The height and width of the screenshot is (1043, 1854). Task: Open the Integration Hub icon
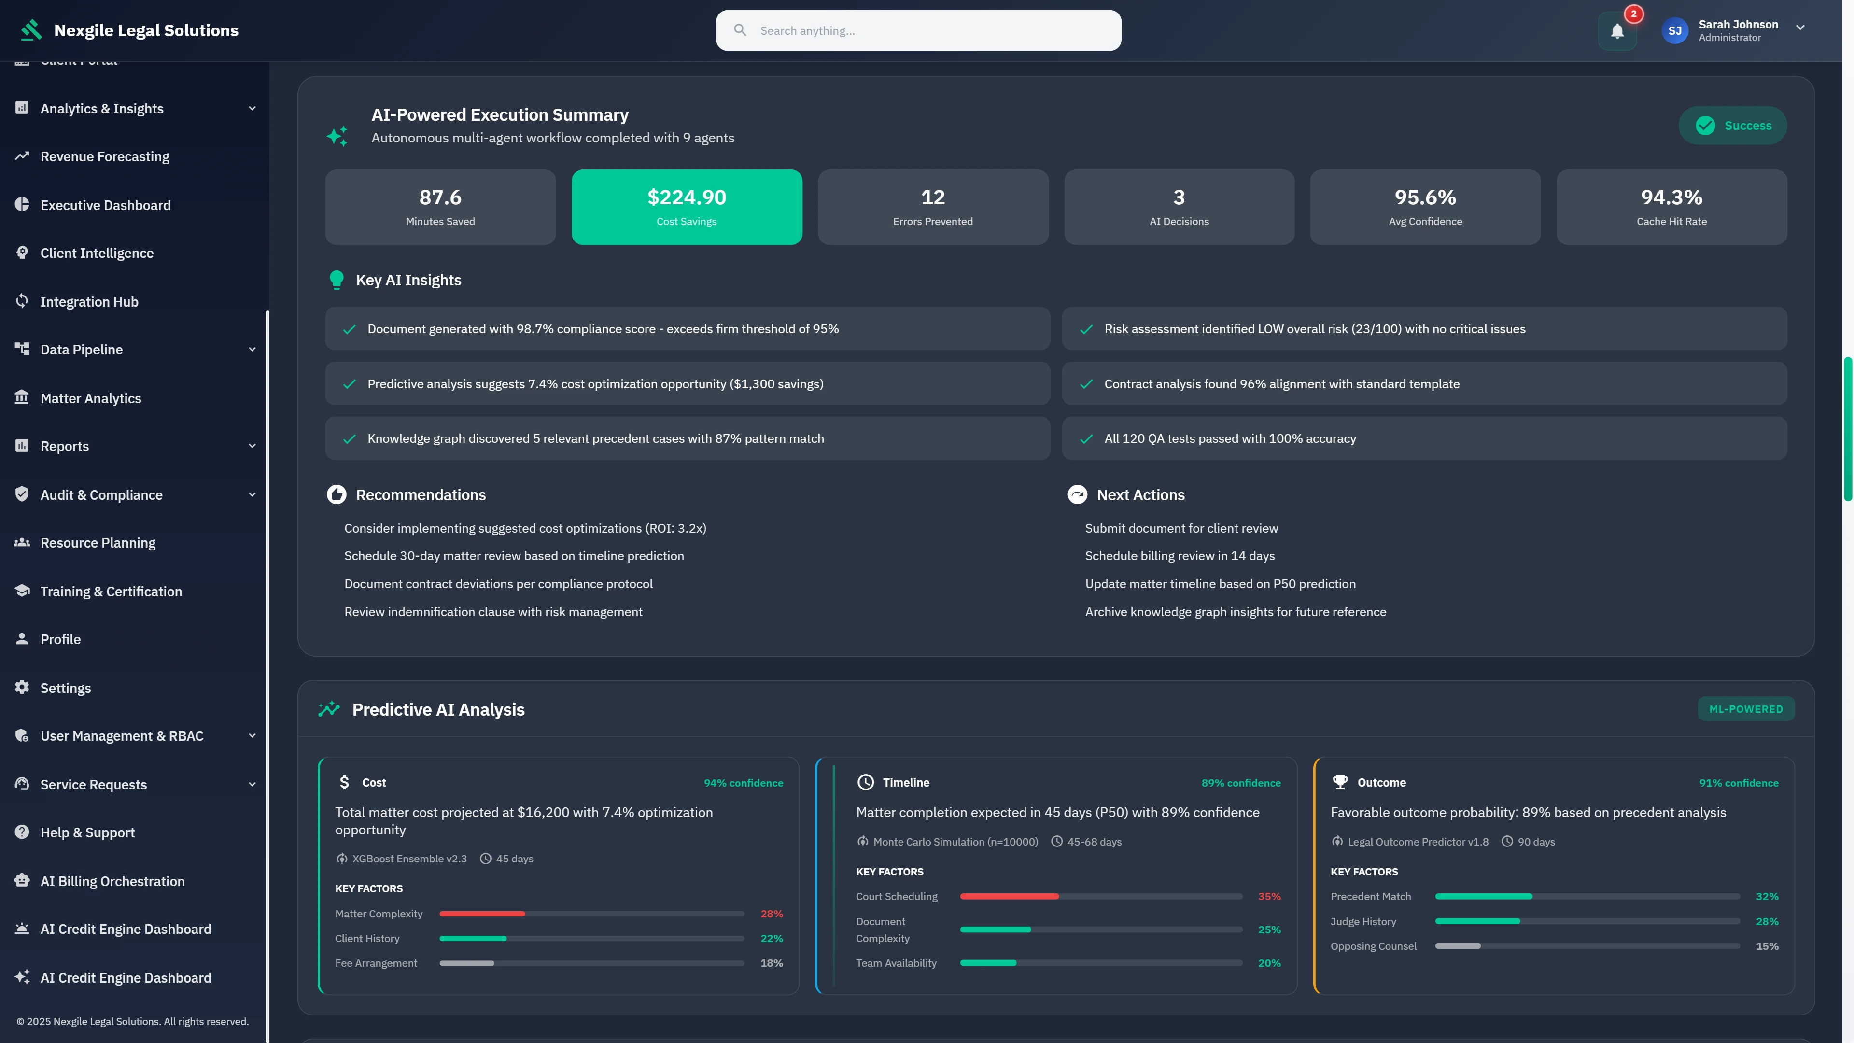22,302
